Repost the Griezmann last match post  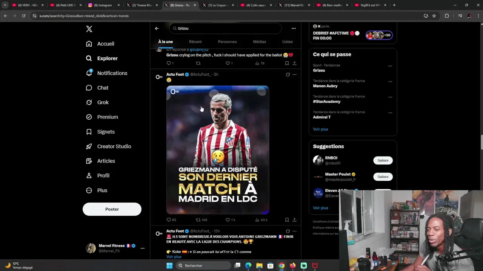(x=202, y=220)
